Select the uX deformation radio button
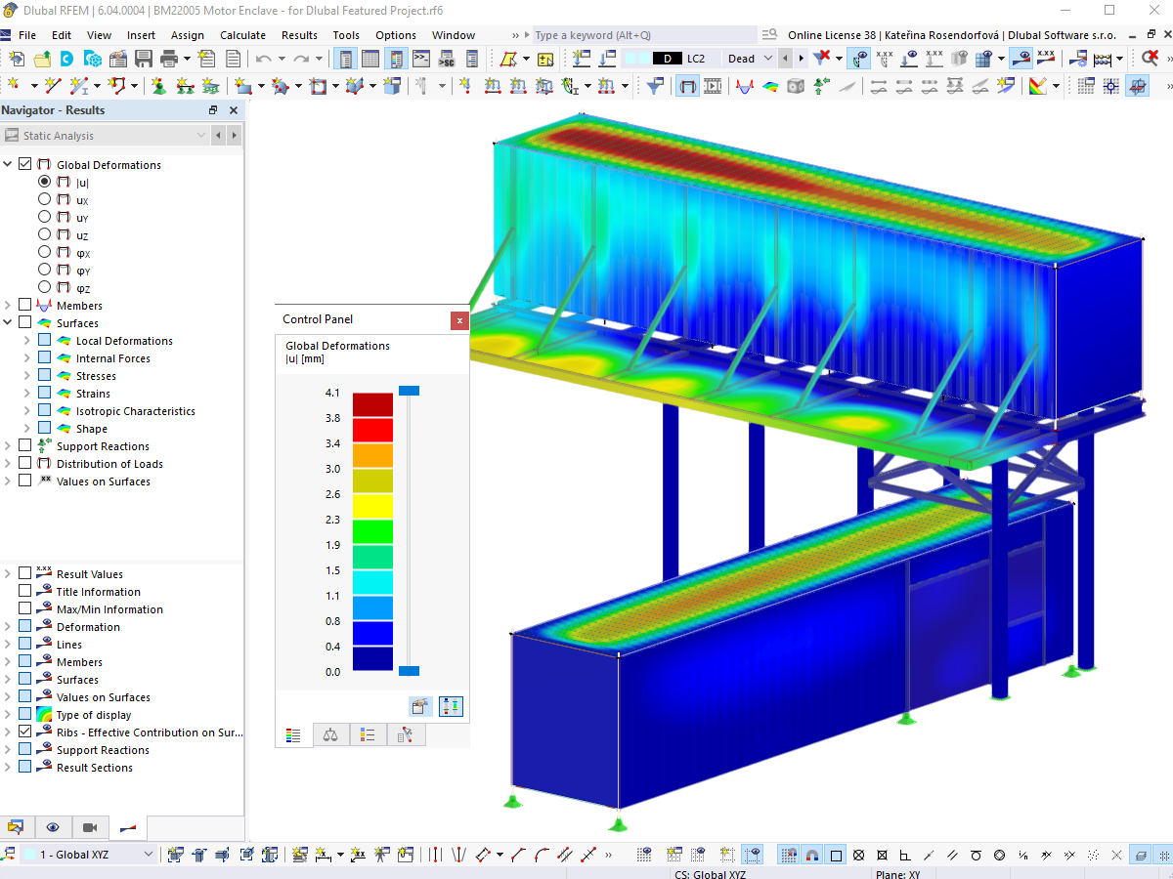Screen dimensions: 1173x879 44,199
